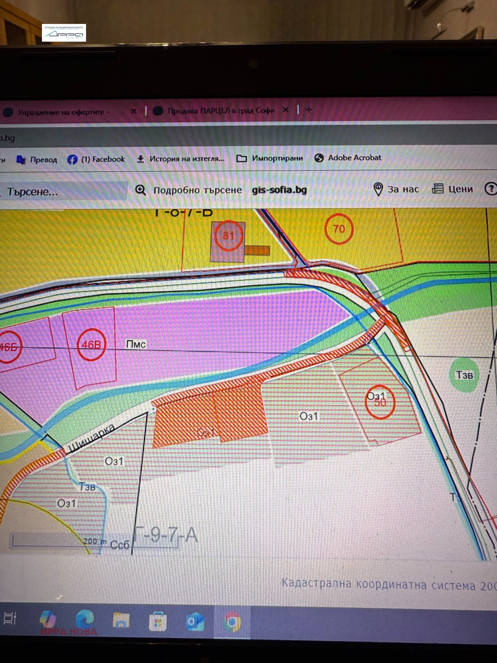This screenshot has height=663, width=497.
Task: Click the red circle marker 70 on map
Action: 339,229
